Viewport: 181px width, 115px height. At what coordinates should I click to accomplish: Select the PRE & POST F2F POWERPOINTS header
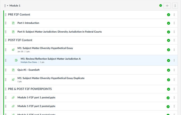pos(30,89)
